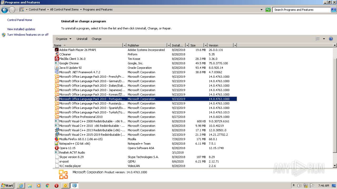Click the list scrollbar up arrow

pos(335,45)
